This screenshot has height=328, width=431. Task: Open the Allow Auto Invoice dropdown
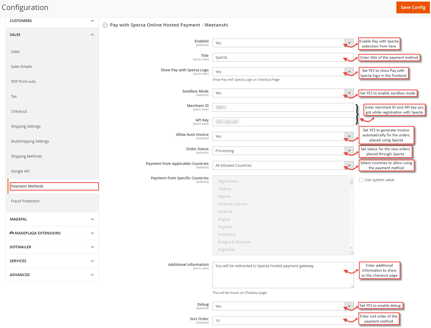click(x=349, y=136)
